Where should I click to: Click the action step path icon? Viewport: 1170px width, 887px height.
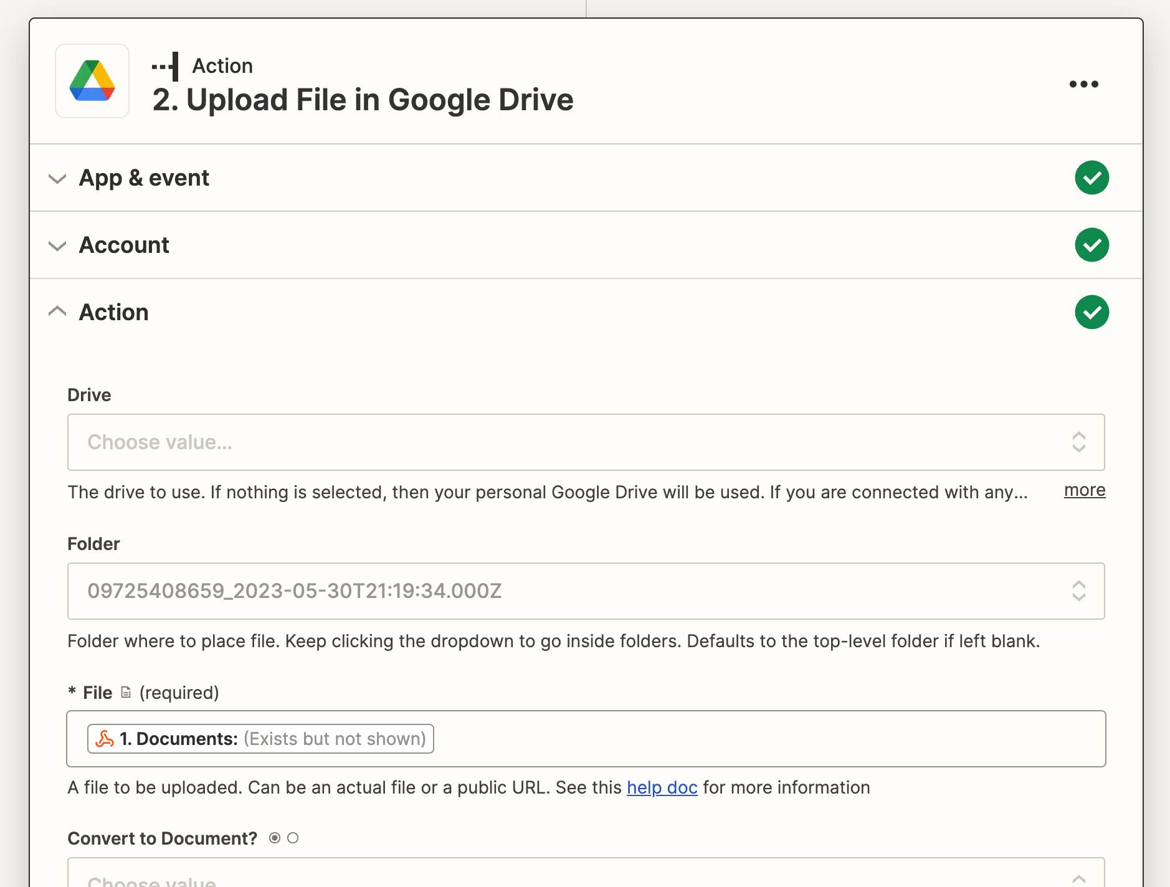[x=166, y=66]
